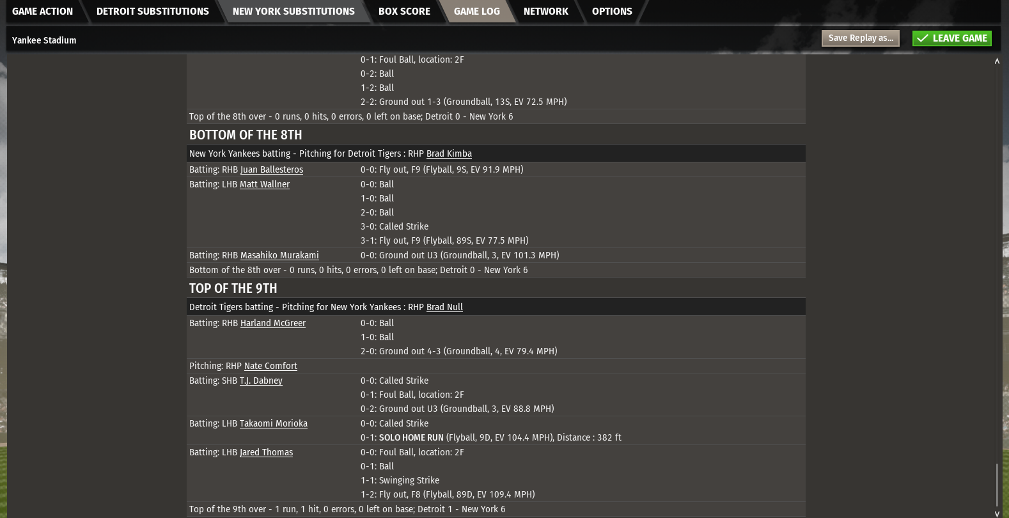Open Masahiko Murakami player link

point(279,255)
